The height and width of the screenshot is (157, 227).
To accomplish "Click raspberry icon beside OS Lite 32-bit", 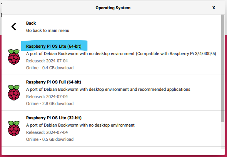I will 14,129.
